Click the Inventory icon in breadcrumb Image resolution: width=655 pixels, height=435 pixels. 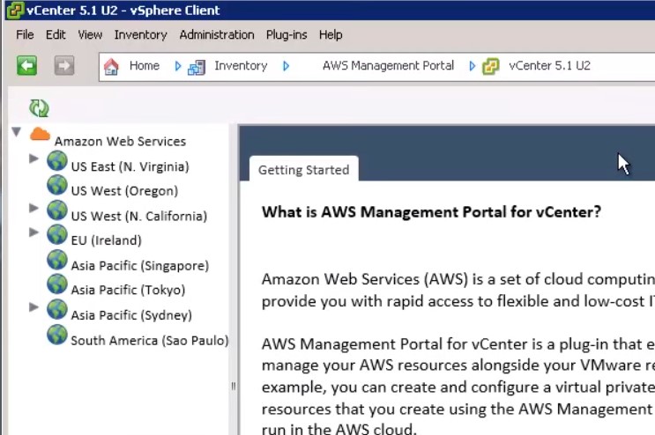click(x=197, y=67)
